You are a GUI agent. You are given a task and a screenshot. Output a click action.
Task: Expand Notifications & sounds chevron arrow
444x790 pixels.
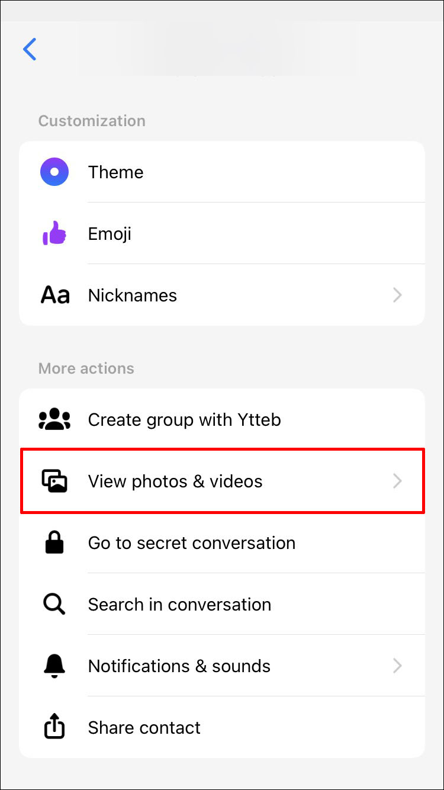point(398,666)
